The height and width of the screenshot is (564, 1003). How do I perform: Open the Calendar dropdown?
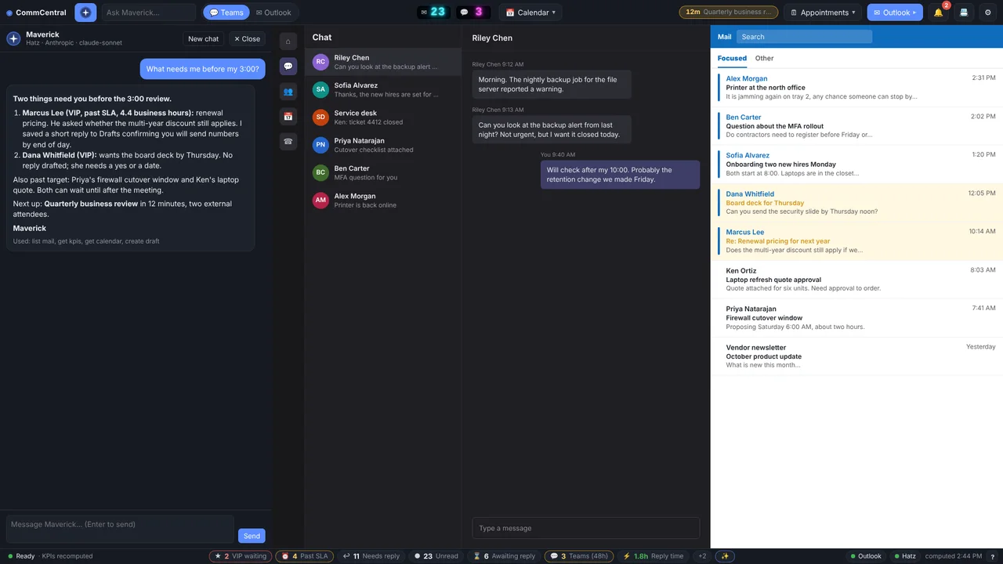click(x=530, y=13)
